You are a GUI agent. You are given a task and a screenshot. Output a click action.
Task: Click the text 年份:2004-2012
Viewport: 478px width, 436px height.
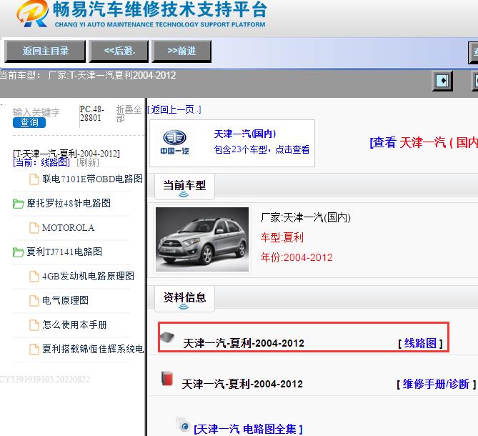pyautogui.click(x=297, y=257)
